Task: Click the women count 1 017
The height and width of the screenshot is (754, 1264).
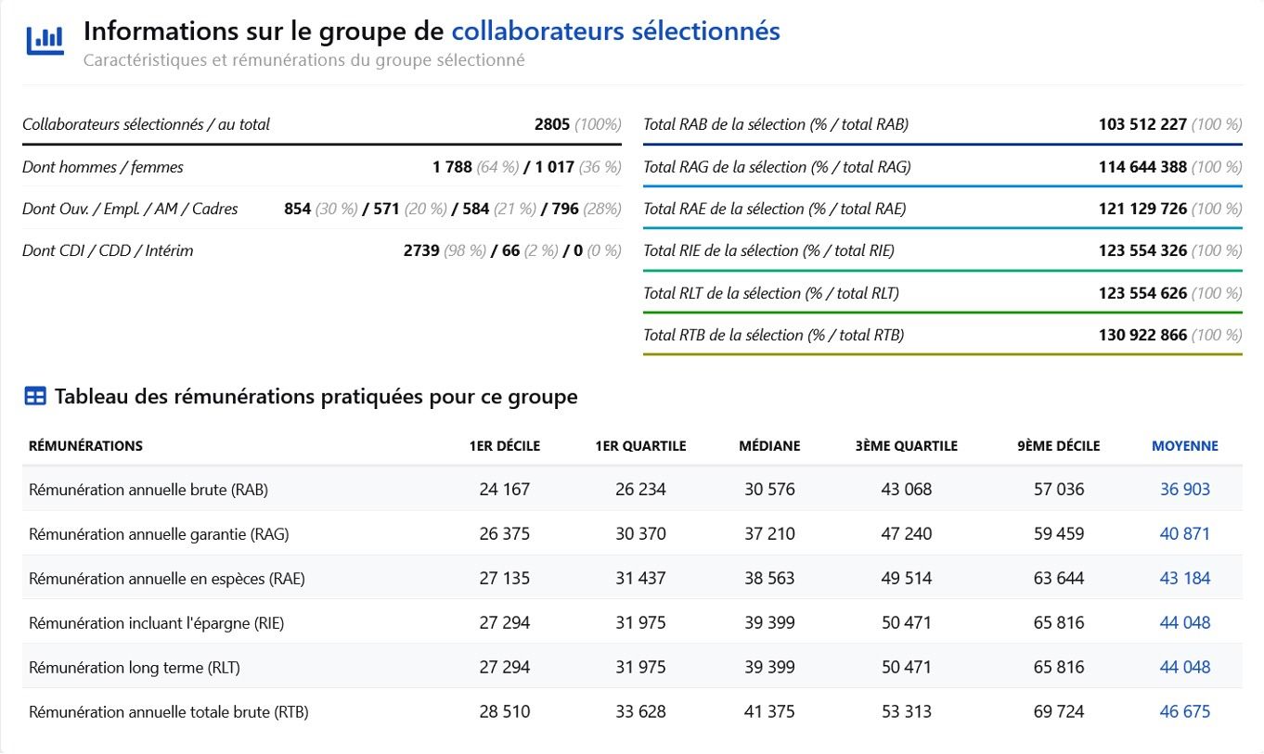Action: tap(555, 167)
